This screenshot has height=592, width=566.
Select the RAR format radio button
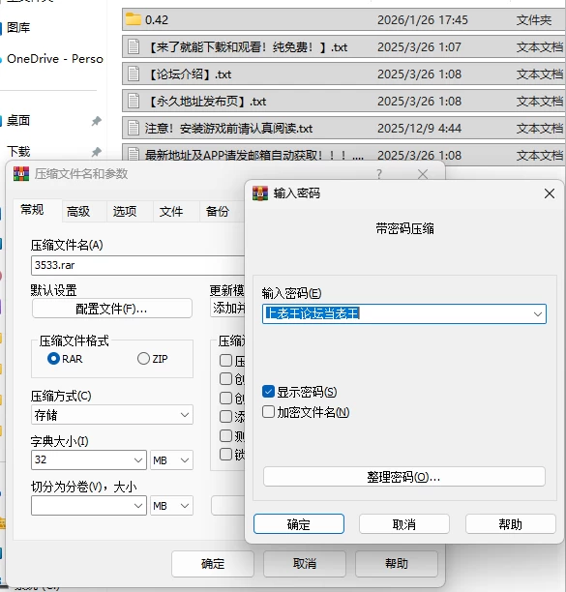(53, 358)
